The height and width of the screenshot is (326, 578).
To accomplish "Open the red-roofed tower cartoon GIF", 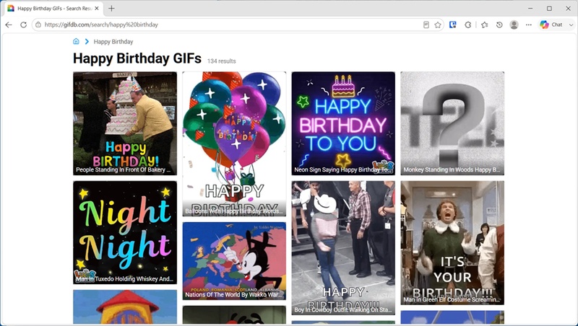I will [125, 307].
